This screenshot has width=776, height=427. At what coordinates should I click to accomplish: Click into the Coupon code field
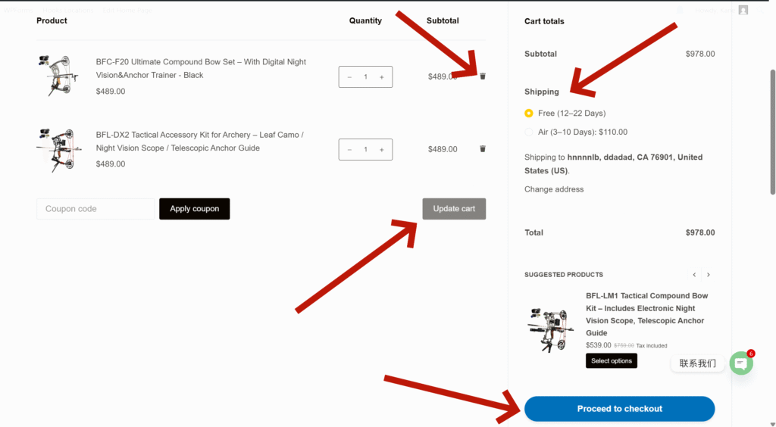click(95, 209)
